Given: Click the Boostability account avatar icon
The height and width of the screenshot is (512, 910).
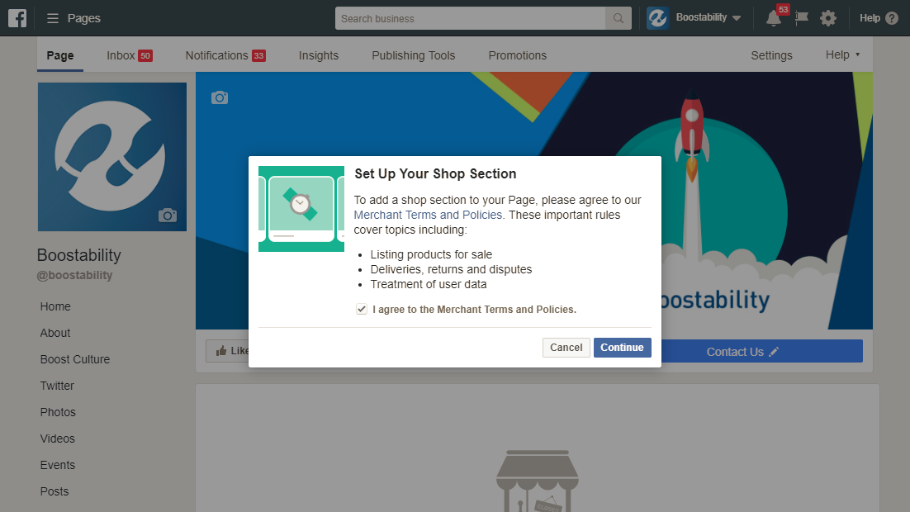Looking at the screenshot, I should coord(658,18).
